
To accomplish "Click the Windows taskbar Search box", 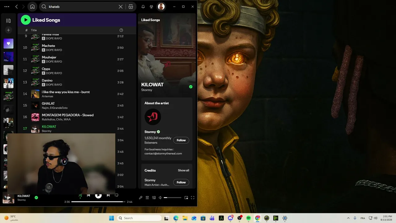I will [139, 218].
